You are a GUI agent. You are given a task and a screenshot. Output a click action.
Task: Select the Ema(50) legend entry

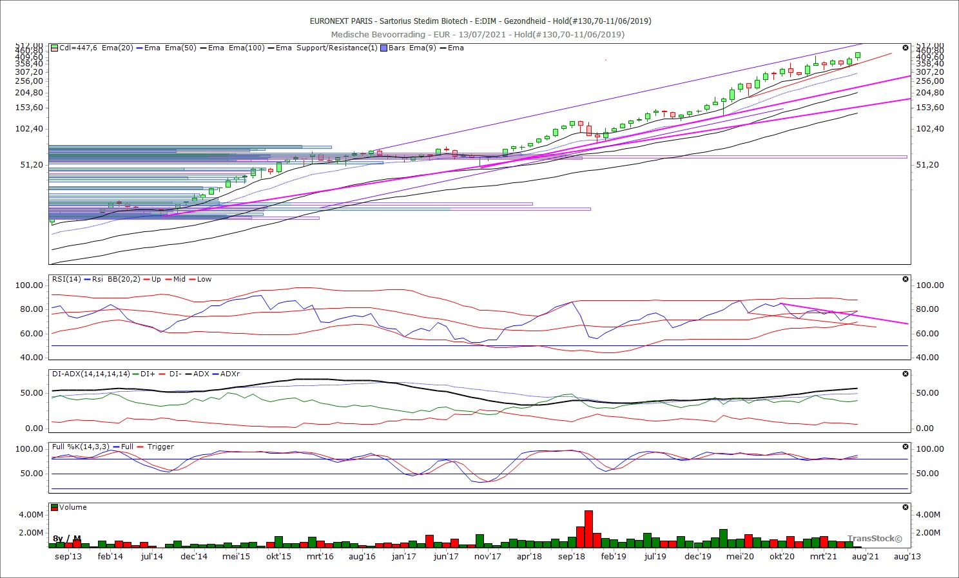(x=180, y=48)
